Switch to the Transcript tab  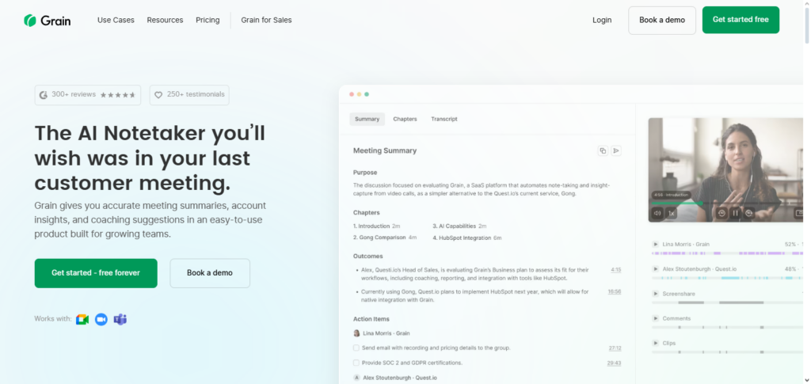click(444, 119)
